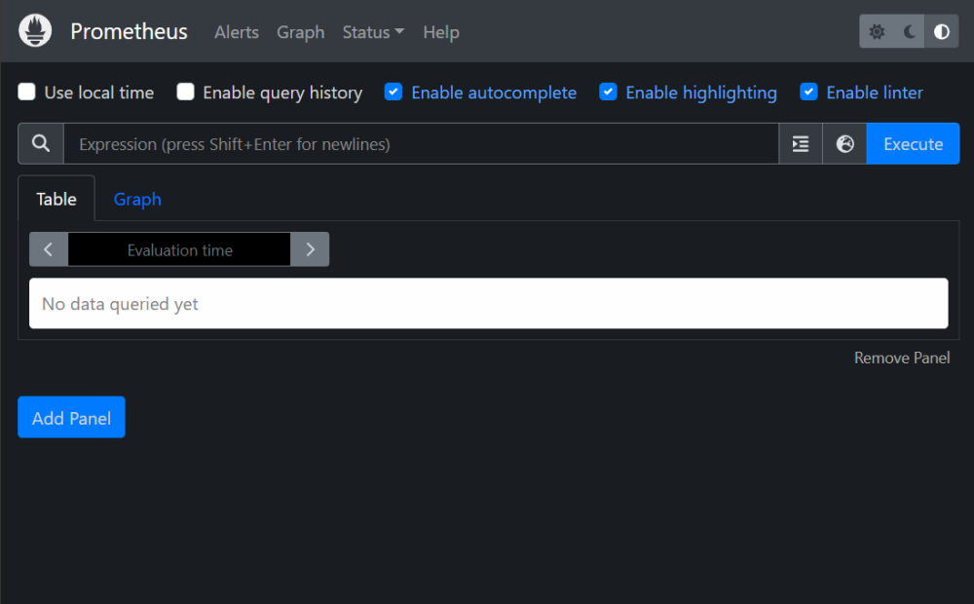This screenshot has width=974, height=604.
Task: Uncheck Enable highlighting
Action: tap(608, 92)
